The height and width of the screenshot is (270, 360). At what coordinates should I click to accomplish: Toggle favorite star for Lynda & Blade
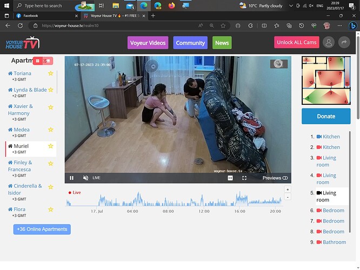tap(51, 90)
